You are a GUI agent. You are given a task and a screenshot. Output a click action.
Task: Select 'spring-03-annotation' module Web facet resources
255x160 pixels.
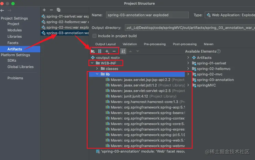click(x=140, y=151)
